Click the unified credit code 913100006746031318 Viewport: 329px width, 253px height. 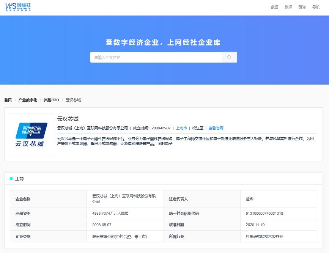tap(264, 214)
